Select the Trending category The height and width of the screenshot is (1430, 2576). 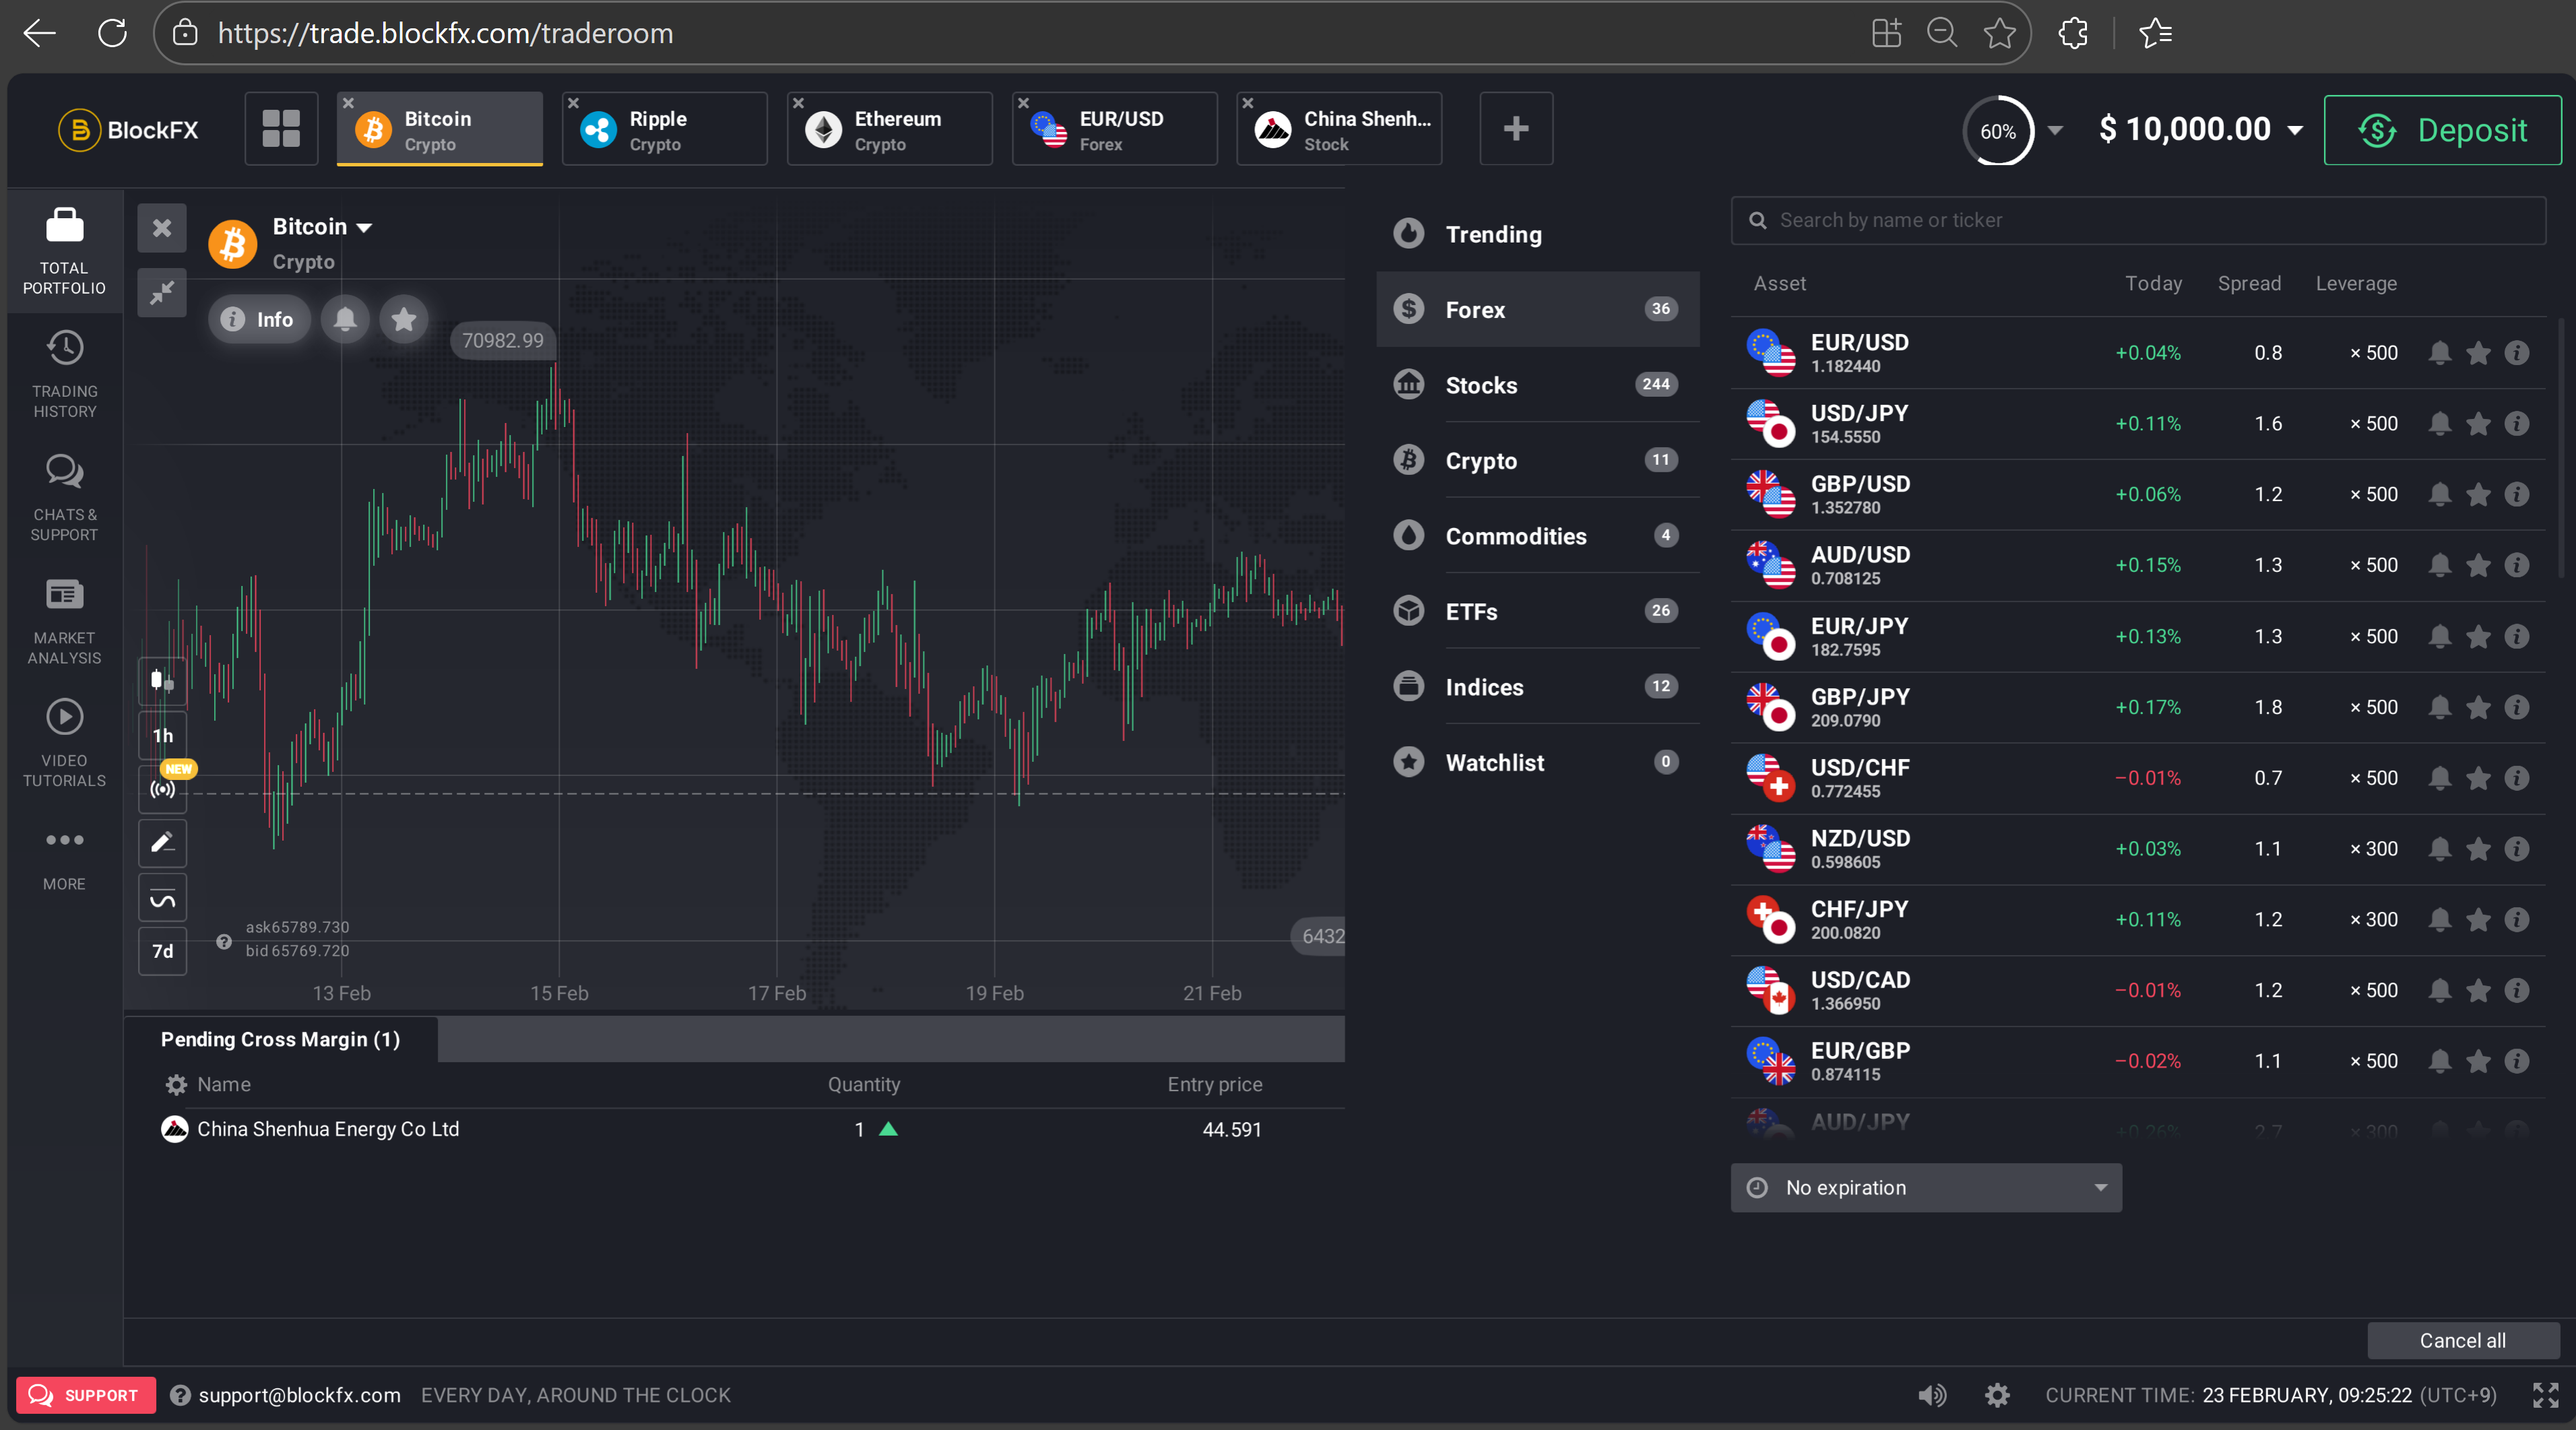click(x=1538, y=234)
